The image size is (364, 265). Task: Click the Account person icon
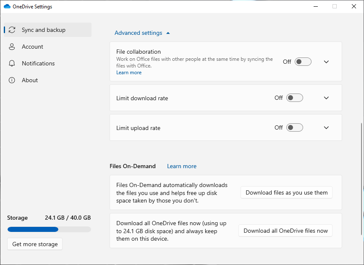point(12,47)
